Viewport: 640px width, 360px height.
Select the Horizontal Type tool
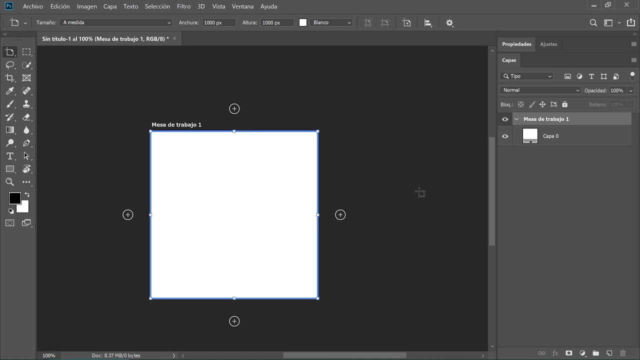tap(10, 156)
